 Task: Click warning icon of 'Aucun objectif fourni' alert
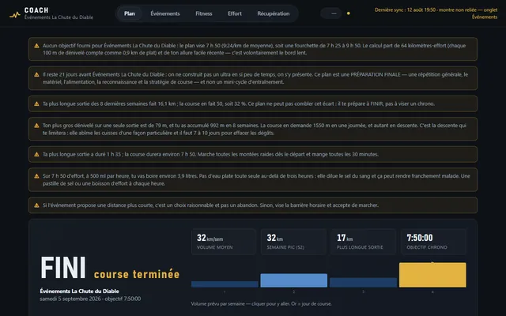point(37,46)
